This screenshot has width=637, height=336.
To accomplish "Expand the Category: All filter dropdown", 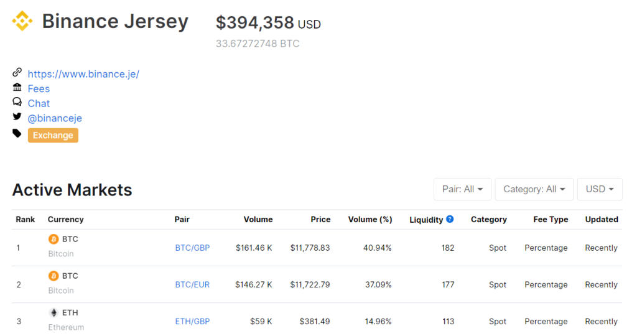I will point(534,189).
